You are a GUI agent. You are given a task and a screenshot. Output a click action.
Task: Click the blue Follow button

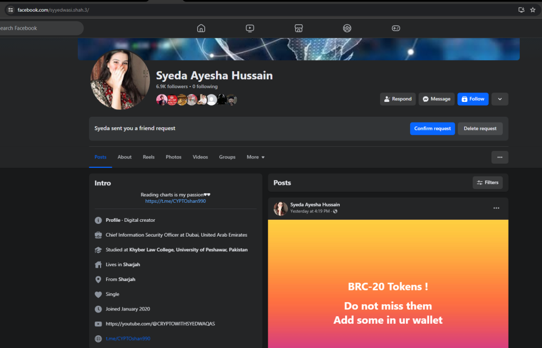[x=473, y=99]
